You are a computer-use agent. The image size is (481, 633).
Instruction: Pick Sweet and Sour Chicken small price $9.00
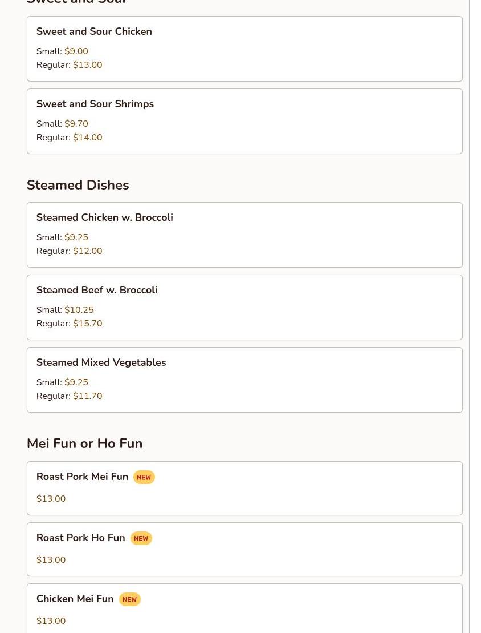(76, 51)
